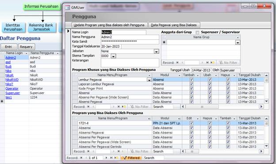
Task: Open the Nama Grup combo box dropdown
Action: (238, 42)
